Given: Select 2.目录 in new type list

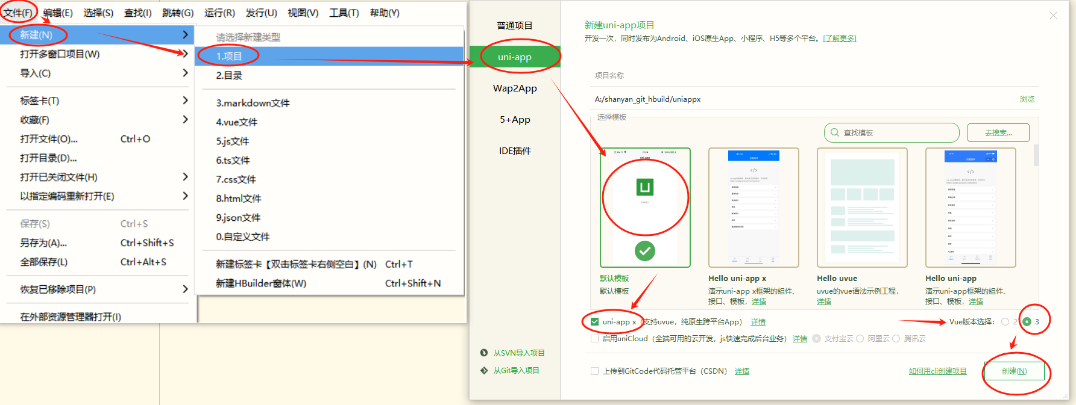Looking at the screenshot, I should point(329,75).
